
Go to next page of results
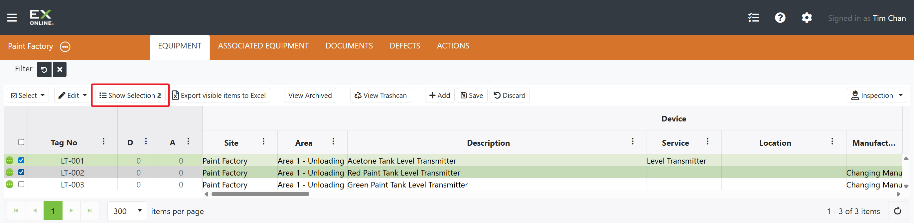71,211
